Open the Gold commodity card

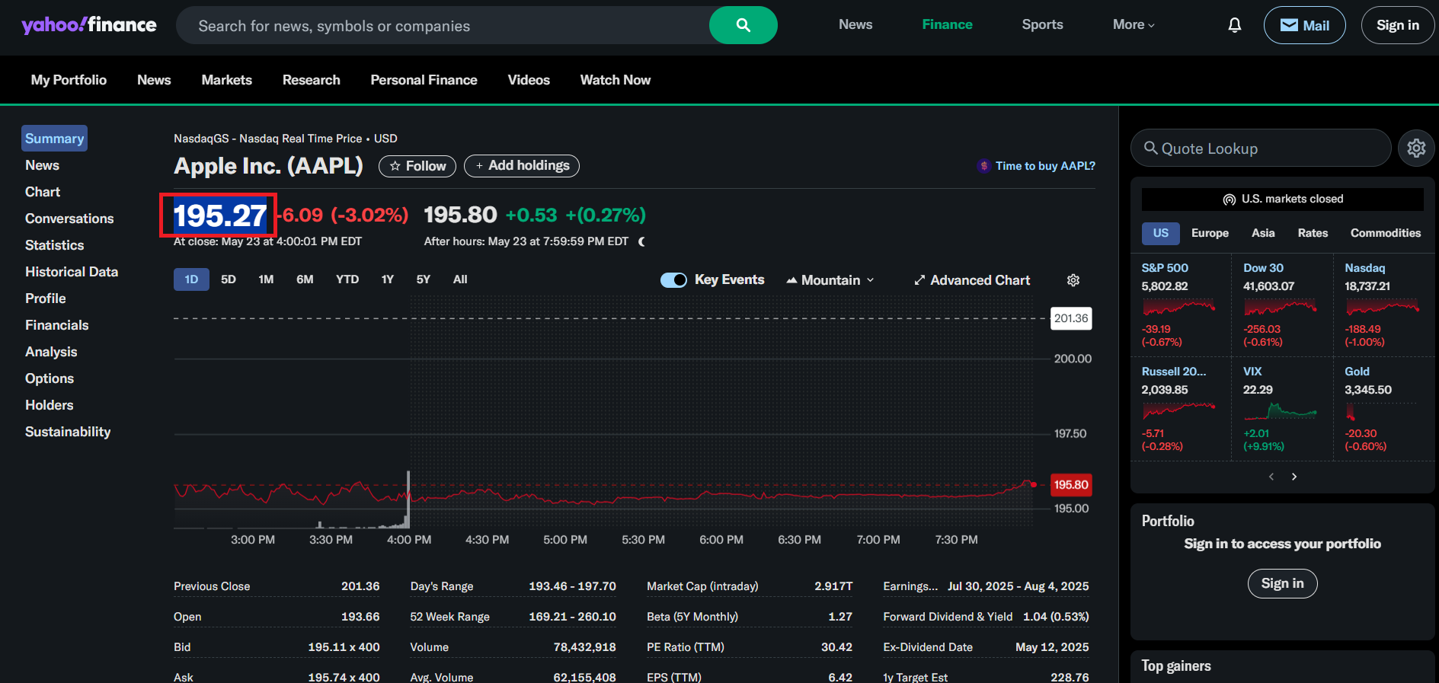pos(1383,410)
